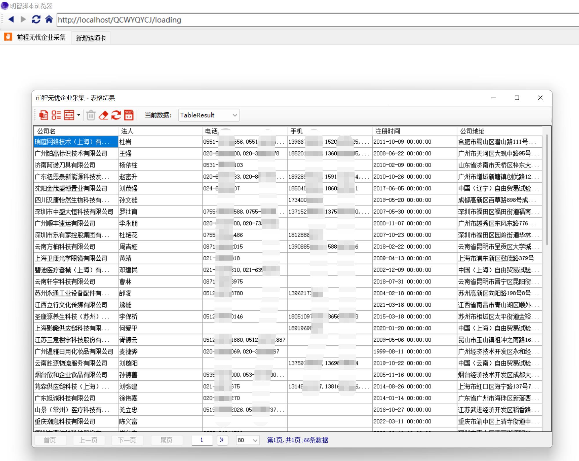Open the 新增选项卡 tab
Viewport: 579px width, 461px height.
point(91,38)
